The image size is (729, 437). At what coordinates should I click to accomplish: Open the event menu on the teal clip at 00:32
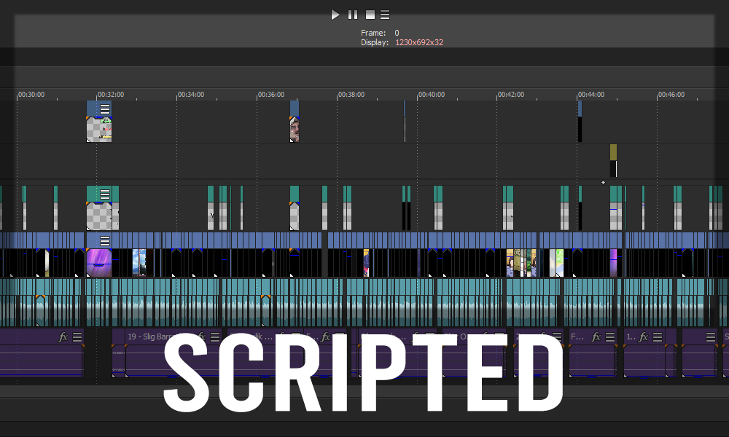[x=106, y=192]
